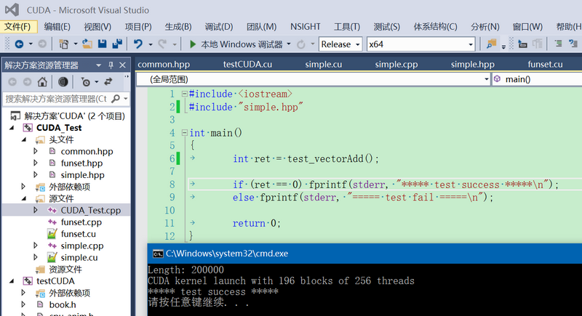
Task: Select simple.hpp in solution tree
Action: pos(82,175)
